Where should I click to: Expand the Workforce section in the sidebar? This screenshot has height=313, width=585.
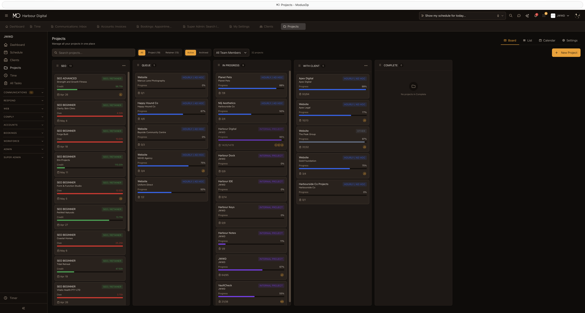click(x=23, y=141)
